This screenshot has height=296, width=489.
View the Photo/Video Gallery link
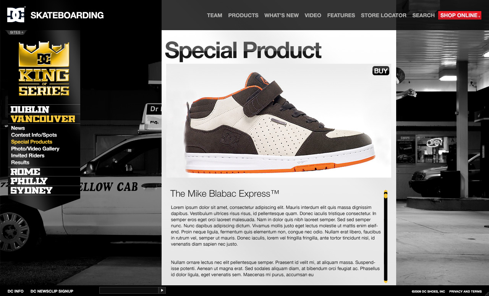coord(35,149)
